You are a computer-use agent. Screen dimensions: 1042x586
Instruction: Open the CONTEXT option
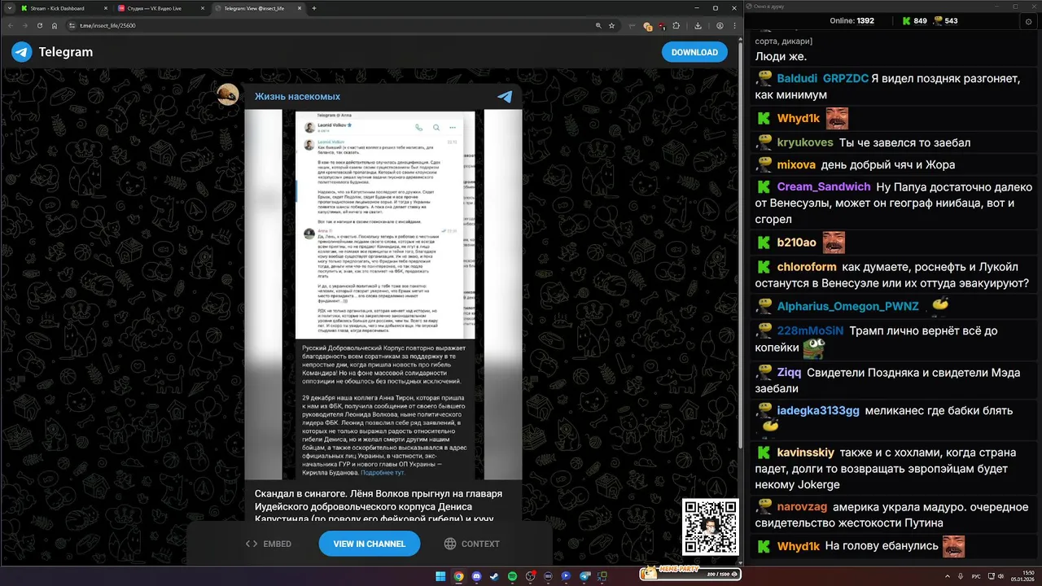click(472, 544)
